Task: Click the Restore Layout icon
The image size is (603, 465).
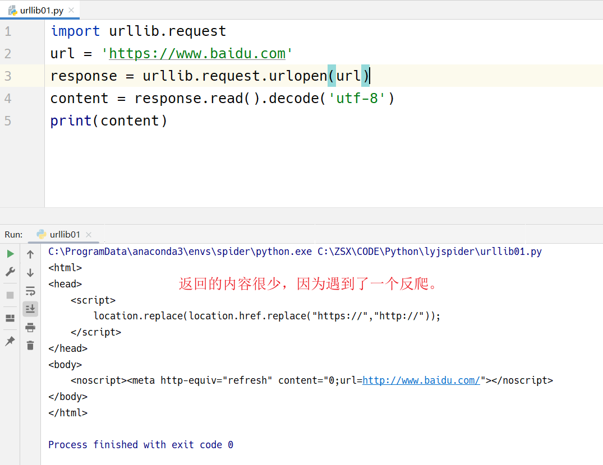Action: point(11,318)
